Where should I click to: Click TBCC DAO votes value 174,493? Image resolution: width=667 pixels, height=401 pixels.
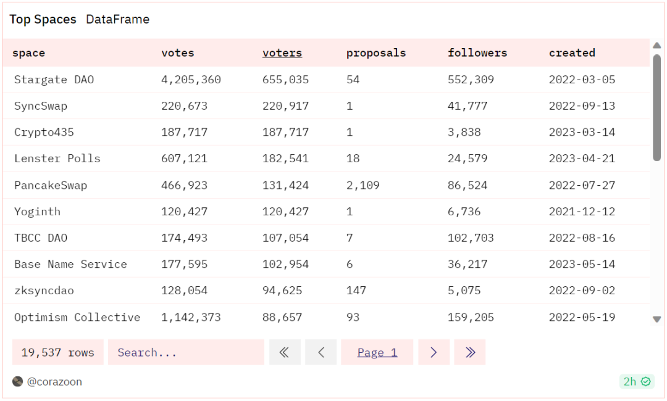[x=184, y=238]
